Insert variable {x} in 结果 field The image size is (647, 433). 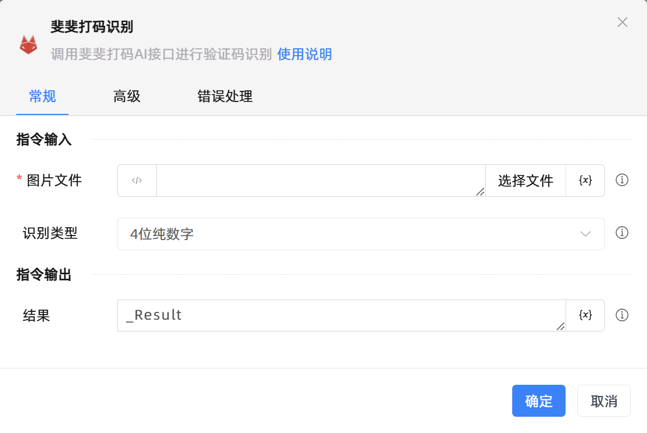[585, 315]
